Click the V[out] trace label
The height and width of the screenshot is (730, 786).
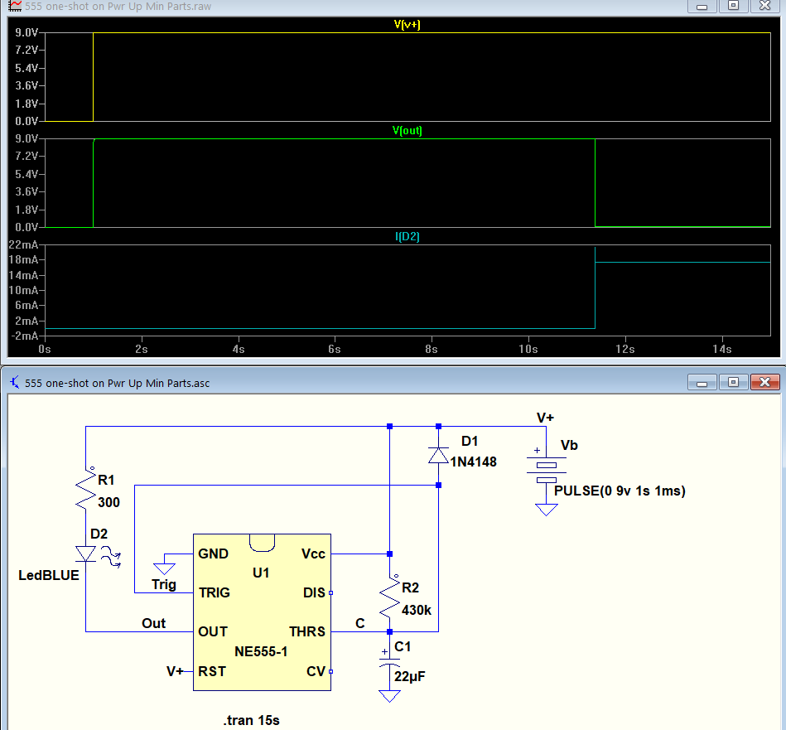coord(407,130)
